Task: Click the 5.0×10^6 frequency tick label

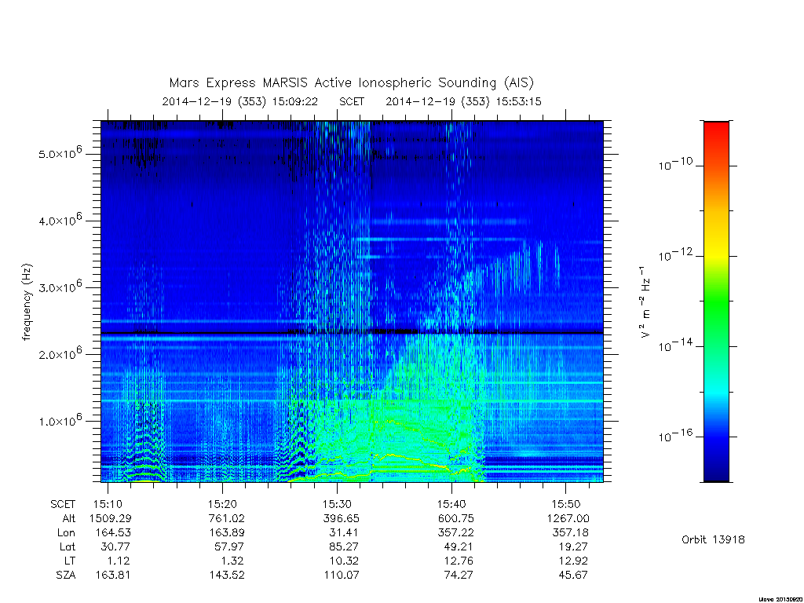Action: tap(60, 153)
